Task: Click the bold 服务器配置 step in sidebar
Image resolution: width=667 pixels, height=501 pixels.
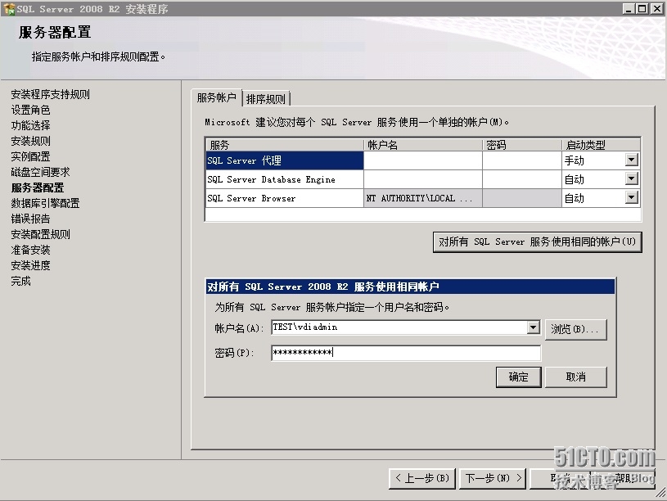Action: [38, 187]
